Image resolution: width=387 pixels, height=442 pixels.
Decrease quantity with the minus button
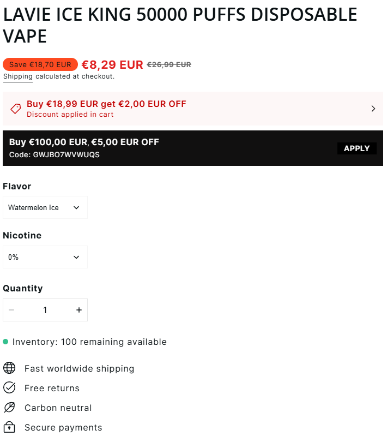[x=11, y=310]
